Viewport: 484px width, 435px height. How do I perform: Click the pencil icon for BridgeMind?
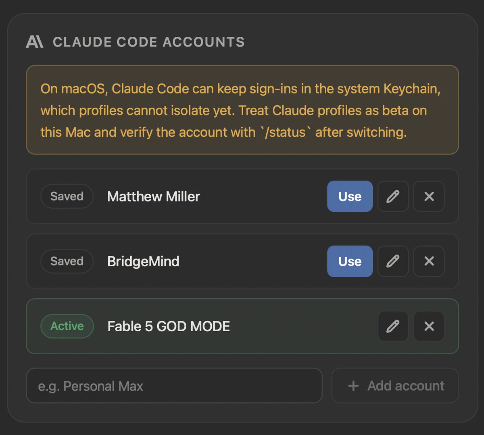(x=393, y=261)
